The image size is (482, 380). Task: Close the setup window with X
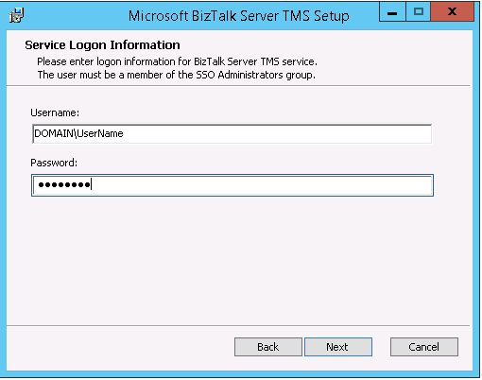tap(452, 12)
